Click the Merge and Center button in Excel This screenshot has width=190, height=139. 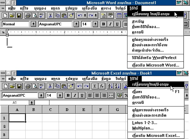coord(111,95)
